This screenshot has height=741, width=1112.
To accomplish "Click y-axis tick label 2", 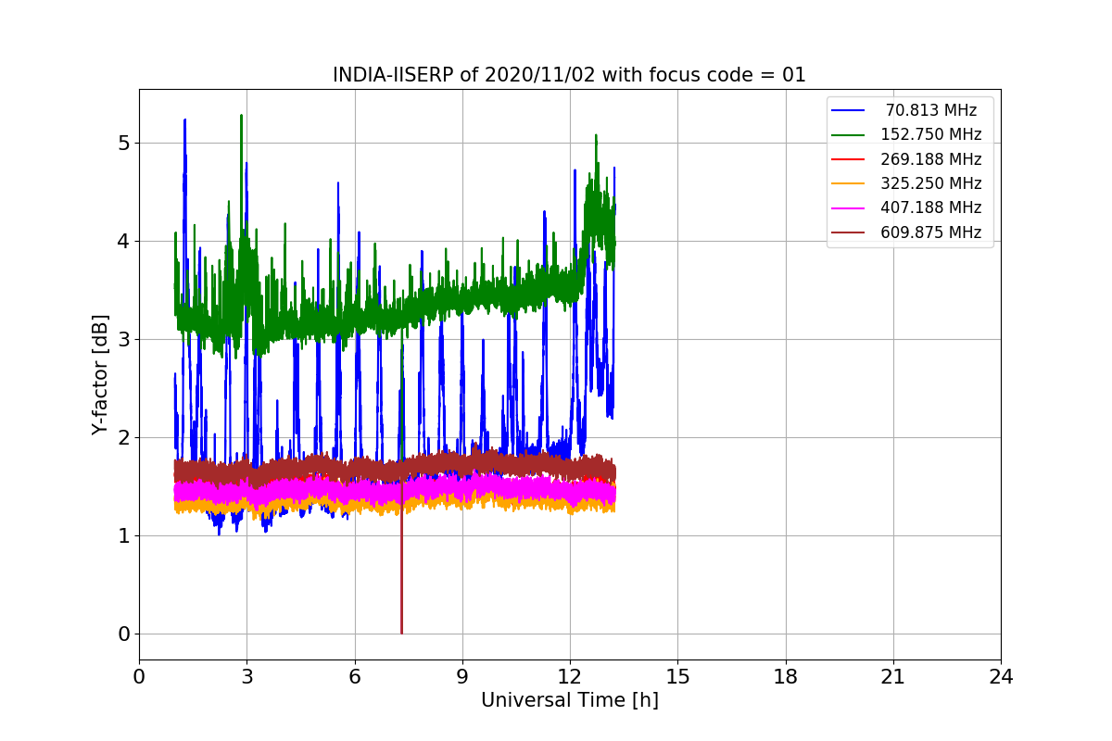I will point(122,437).
